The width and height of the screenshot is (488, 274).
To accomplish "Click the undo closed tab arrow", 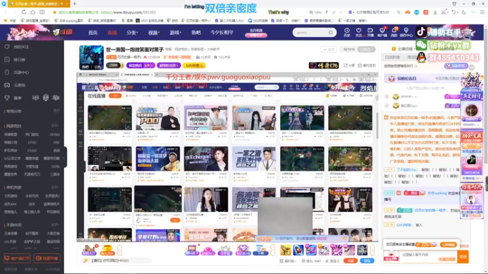I will pos(453,12).
